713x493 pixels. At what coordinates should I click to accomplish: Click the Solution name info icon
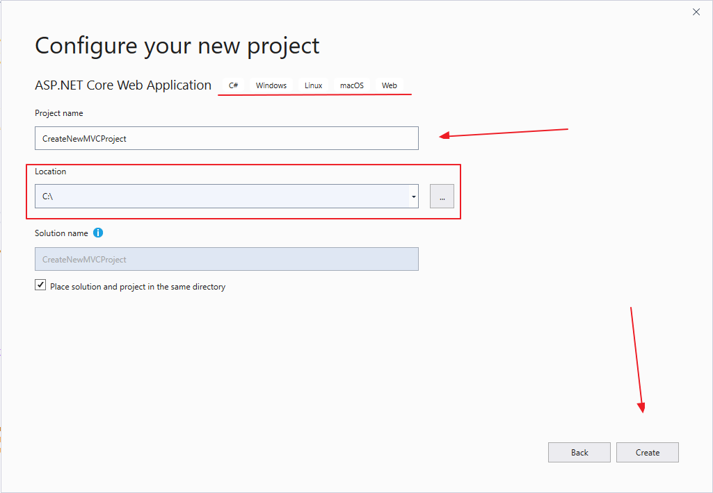click(98, 233)
